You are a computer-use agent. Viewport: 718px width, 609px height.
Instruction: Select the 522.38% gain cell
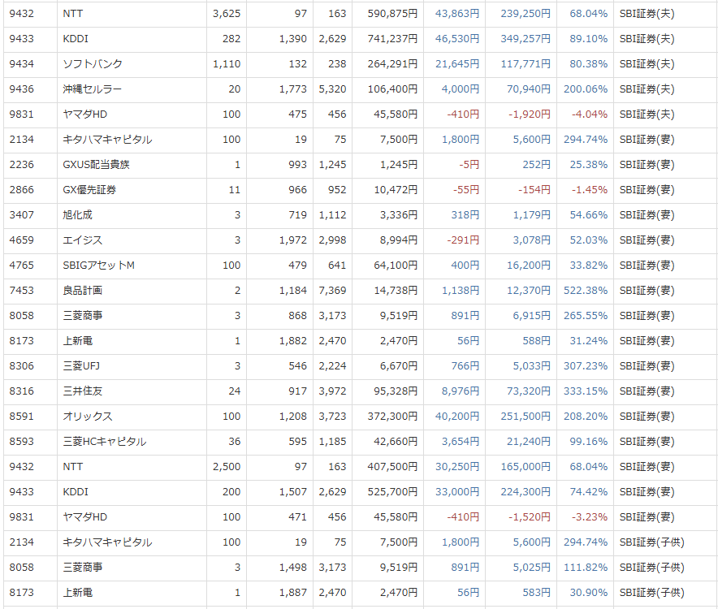[x=586, y=291]
